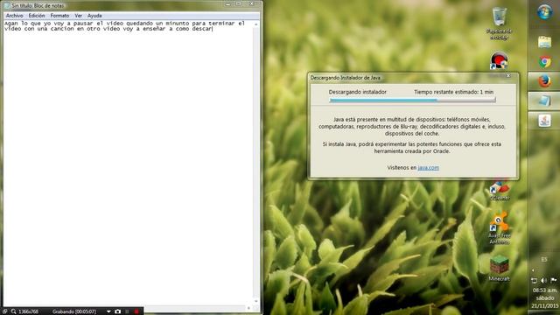This screenshot has height=315, width=560.
Task: Click the Notepad vertical scrollbar up arrow
Action: coord(255,24)
